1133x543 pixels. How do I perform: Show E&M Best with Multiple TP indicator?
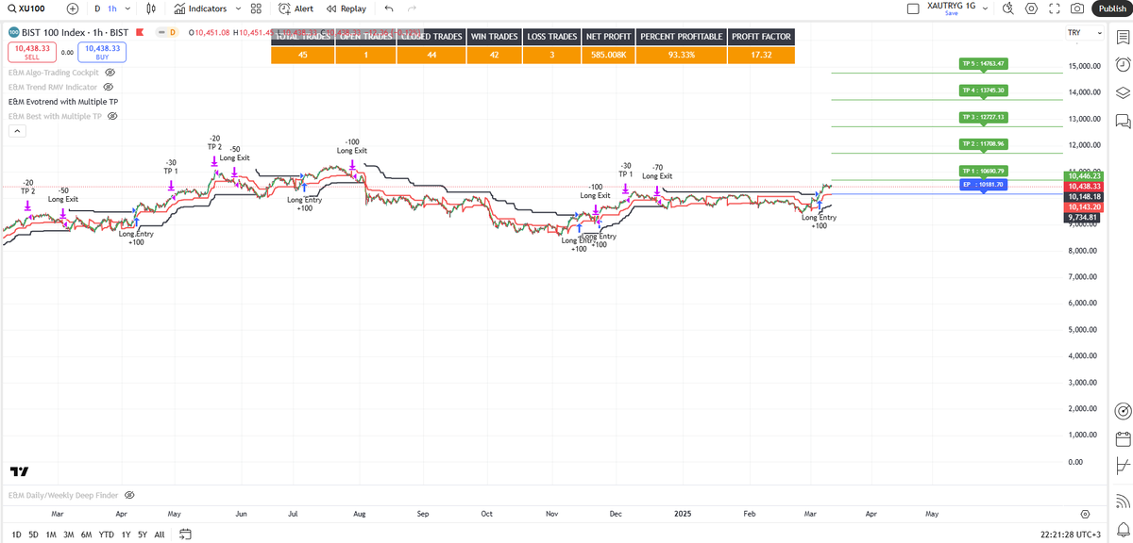tap(111, 116)
